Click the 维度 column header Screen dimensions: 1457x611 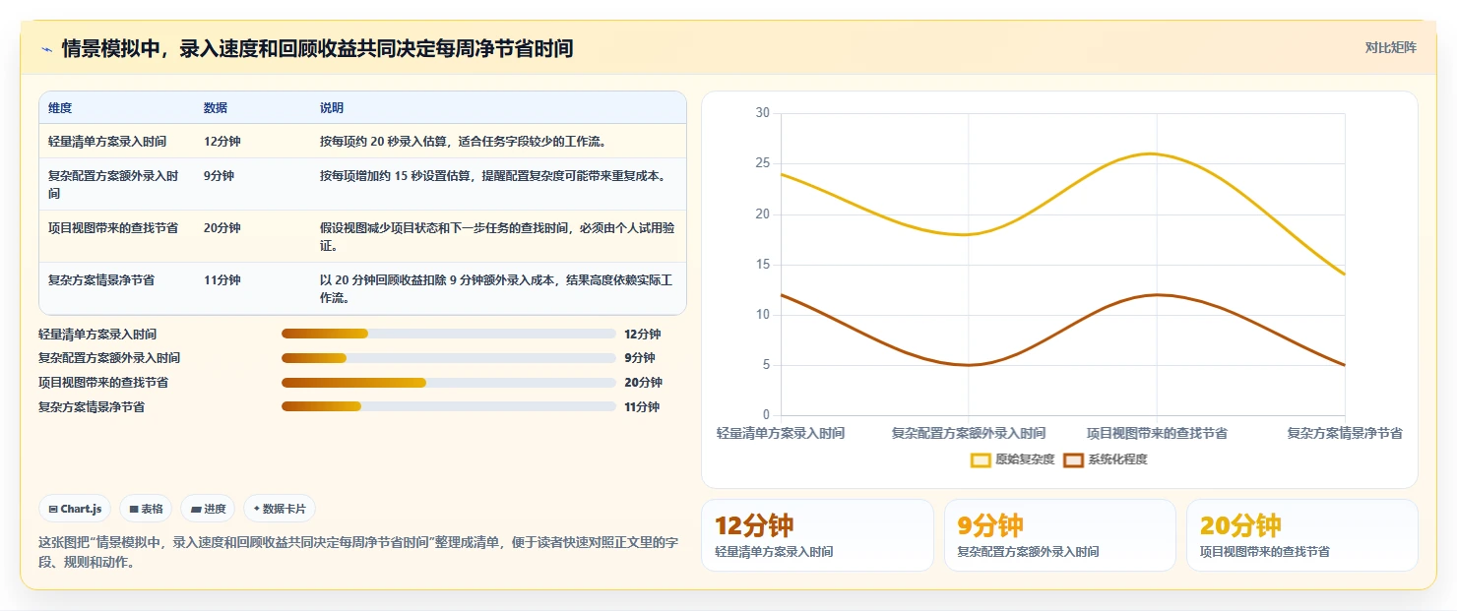click(x=60, y=108)
